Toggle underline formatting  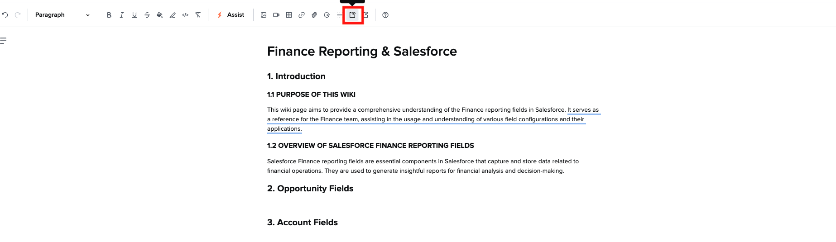(x=135, y=15)
